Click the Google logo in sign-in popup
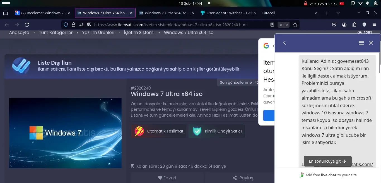 click(x=266, y=46)
